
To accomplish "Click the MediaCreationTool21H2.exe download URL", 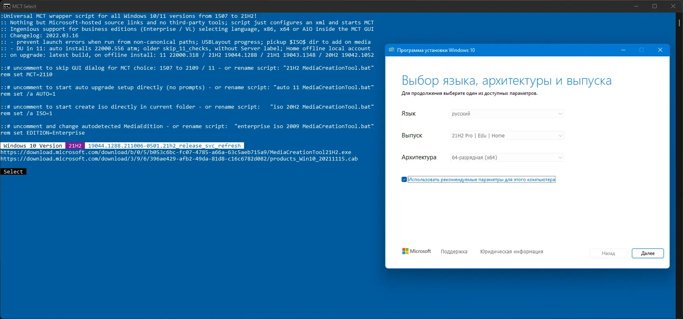I will 176,152.
